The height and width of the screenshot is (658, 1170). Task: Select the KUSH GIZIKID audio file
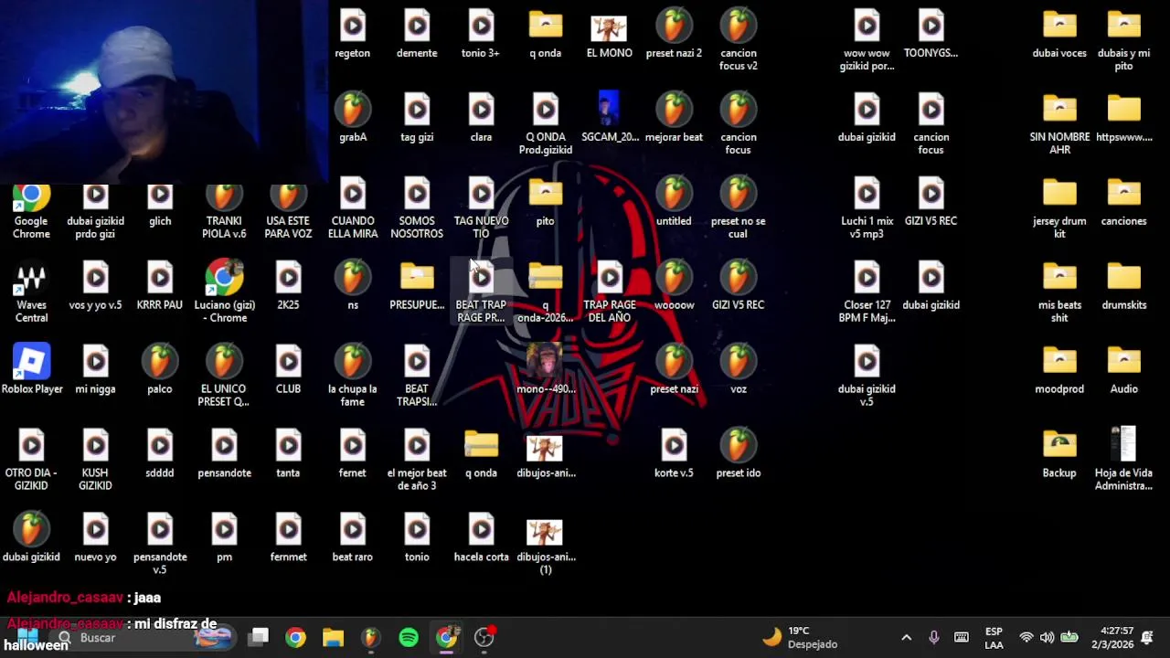tap(96, 461)
